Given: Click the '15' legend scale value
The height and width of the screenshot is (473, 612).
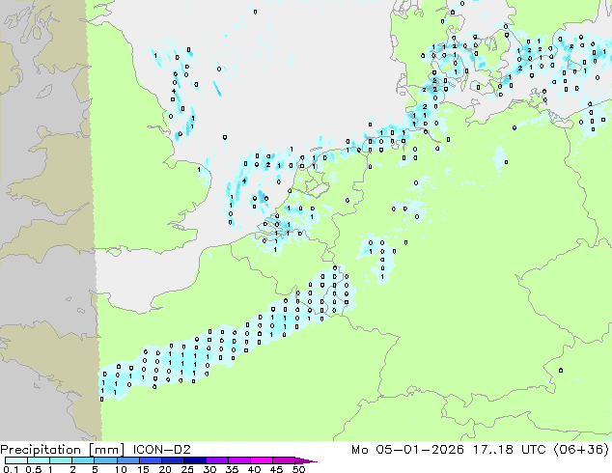Looking at the screenshot, I should [143, 469].
